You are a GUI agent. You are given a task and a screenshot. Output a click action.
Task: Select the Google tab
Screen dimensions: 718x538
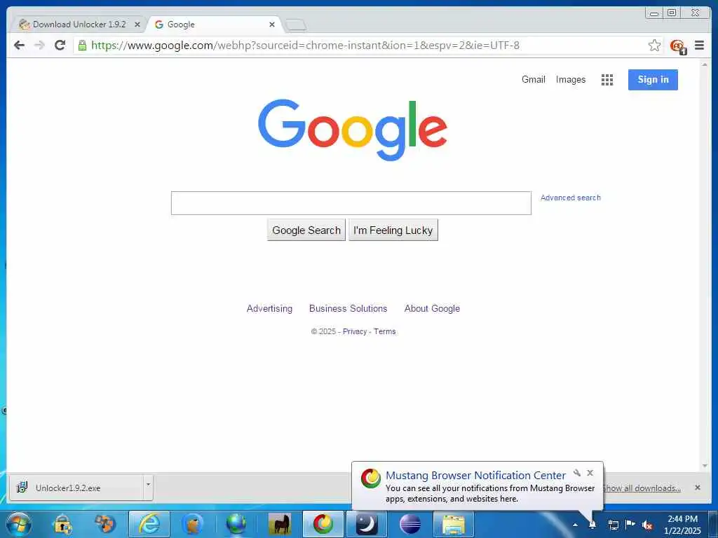tap(213, 25)
